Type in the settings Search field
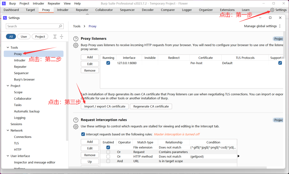The width and height of the screenshot is (289, 174). click(x=32, y=26)
